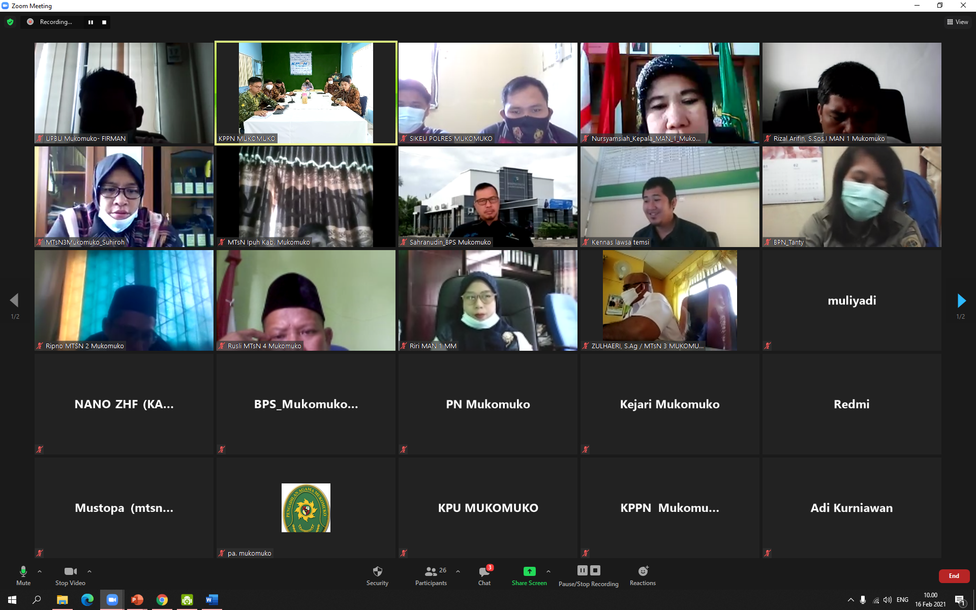Select Rizal Arifin video tile
This screenshot has width=976, height=610.
coord(852,93)
